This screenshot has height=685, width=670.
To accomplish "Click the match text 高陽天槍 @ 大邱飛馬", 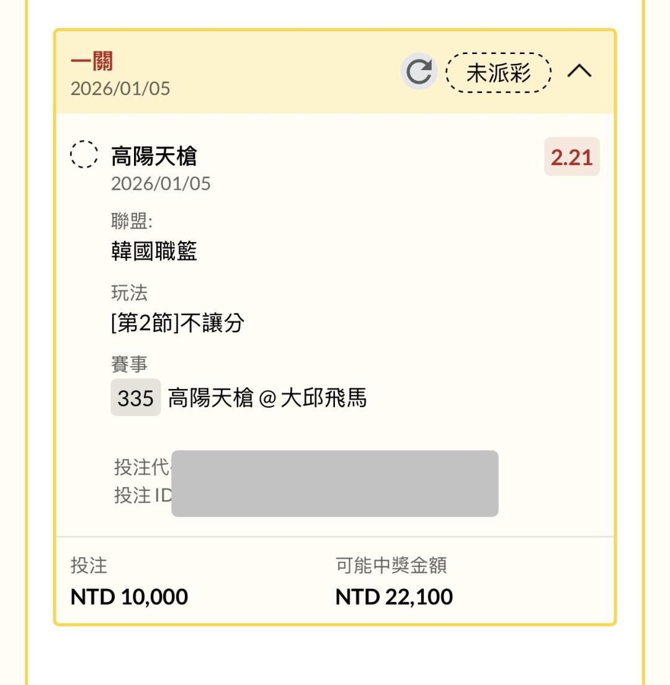I will tap(267, 398).
